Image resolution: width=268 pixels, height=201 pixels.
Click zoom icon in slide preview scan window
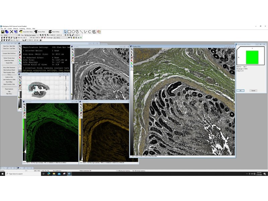tap(20, 77)
